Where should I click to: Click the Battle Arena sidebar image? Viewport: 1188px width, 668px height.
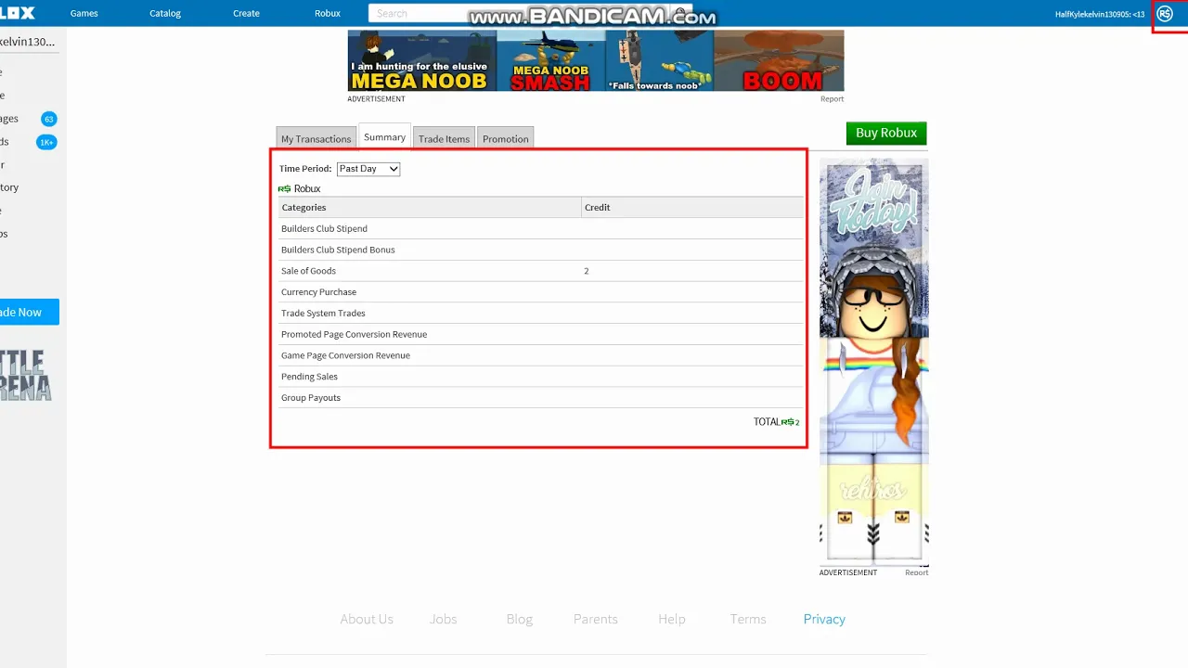point(26,376)
